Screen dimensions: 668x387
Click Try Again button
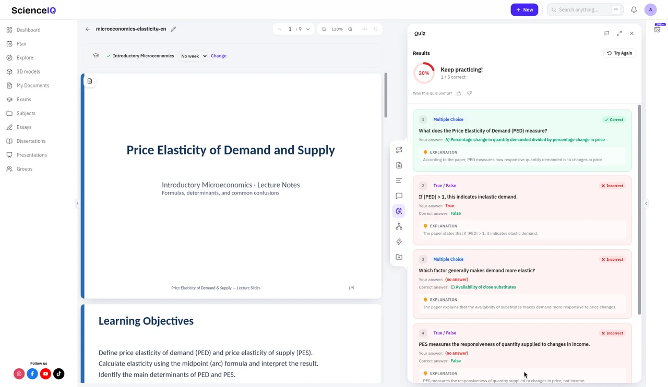pyautogui.click(x=619, y=53)
